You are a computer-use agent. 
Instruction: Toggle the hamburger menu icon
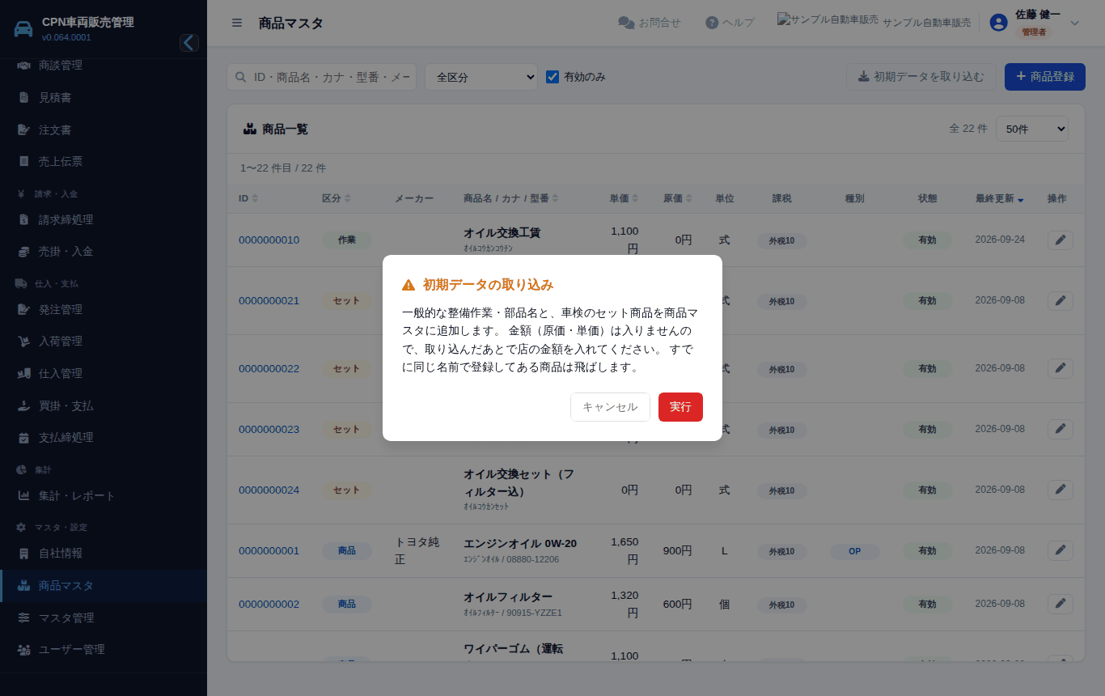click(237, 23)
